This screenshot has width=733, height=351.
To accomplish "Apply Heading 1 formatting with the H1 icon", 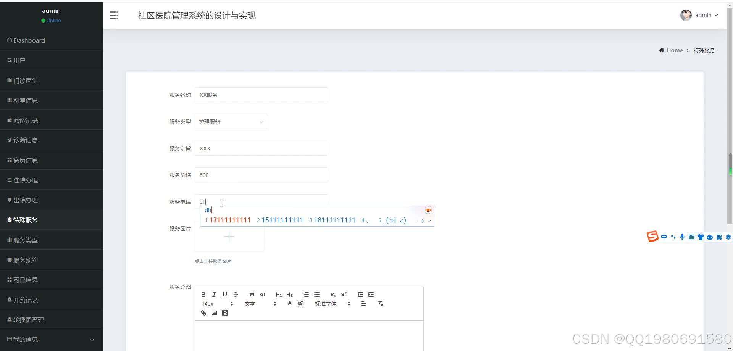I will (279, 294).
